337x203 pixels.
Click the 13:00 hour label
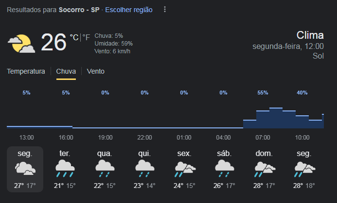[x=26, y=138]
